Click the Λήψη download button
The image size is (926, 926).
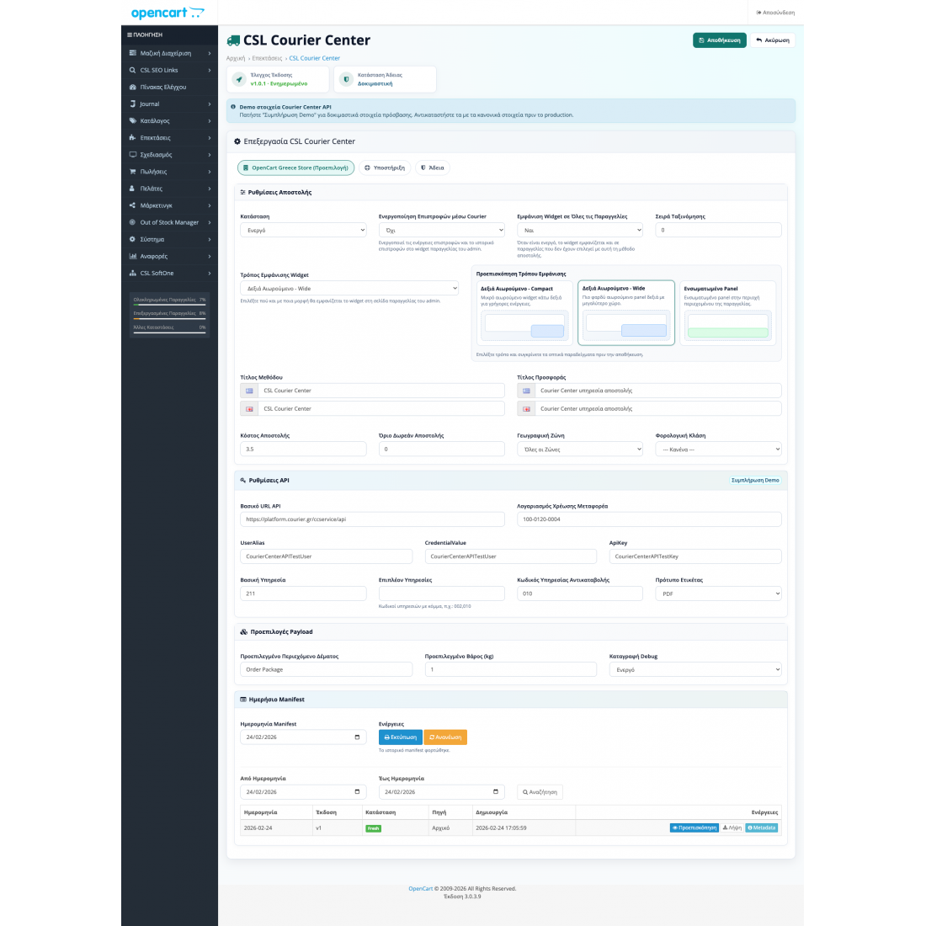[x=732, y=828]
